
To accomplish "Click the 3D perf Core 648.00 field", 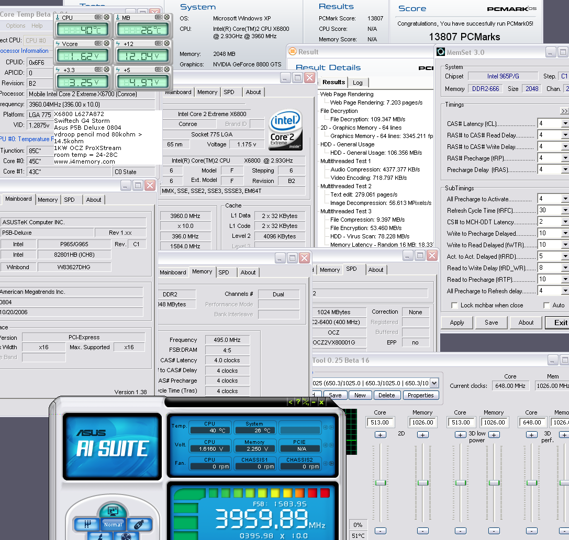I will point(532,422).
